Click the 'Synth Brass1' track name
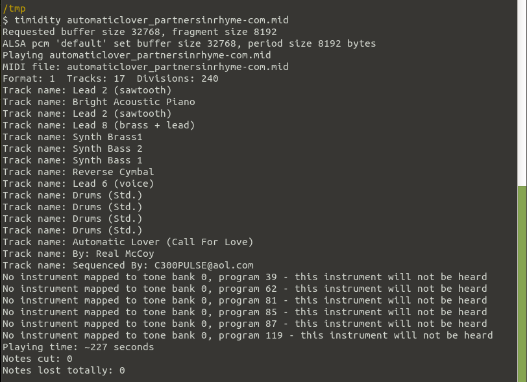The width and height of the screenshot is (527, 382). (x=108, y=137)
